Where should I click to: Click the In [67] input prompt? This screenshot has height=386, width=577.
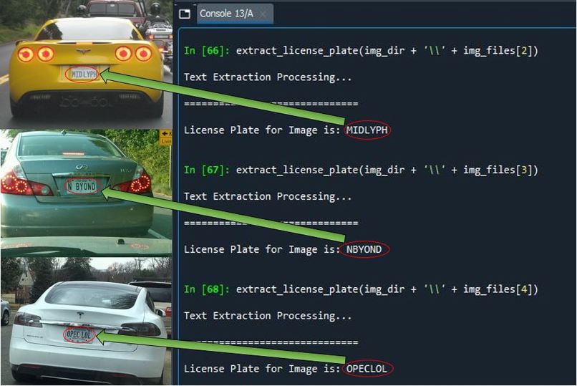206,170
